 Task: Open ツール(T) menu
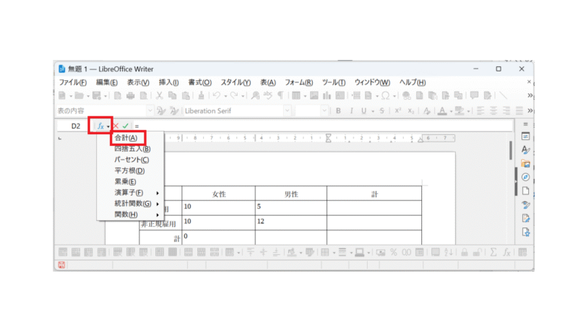(x=334, y=82)
